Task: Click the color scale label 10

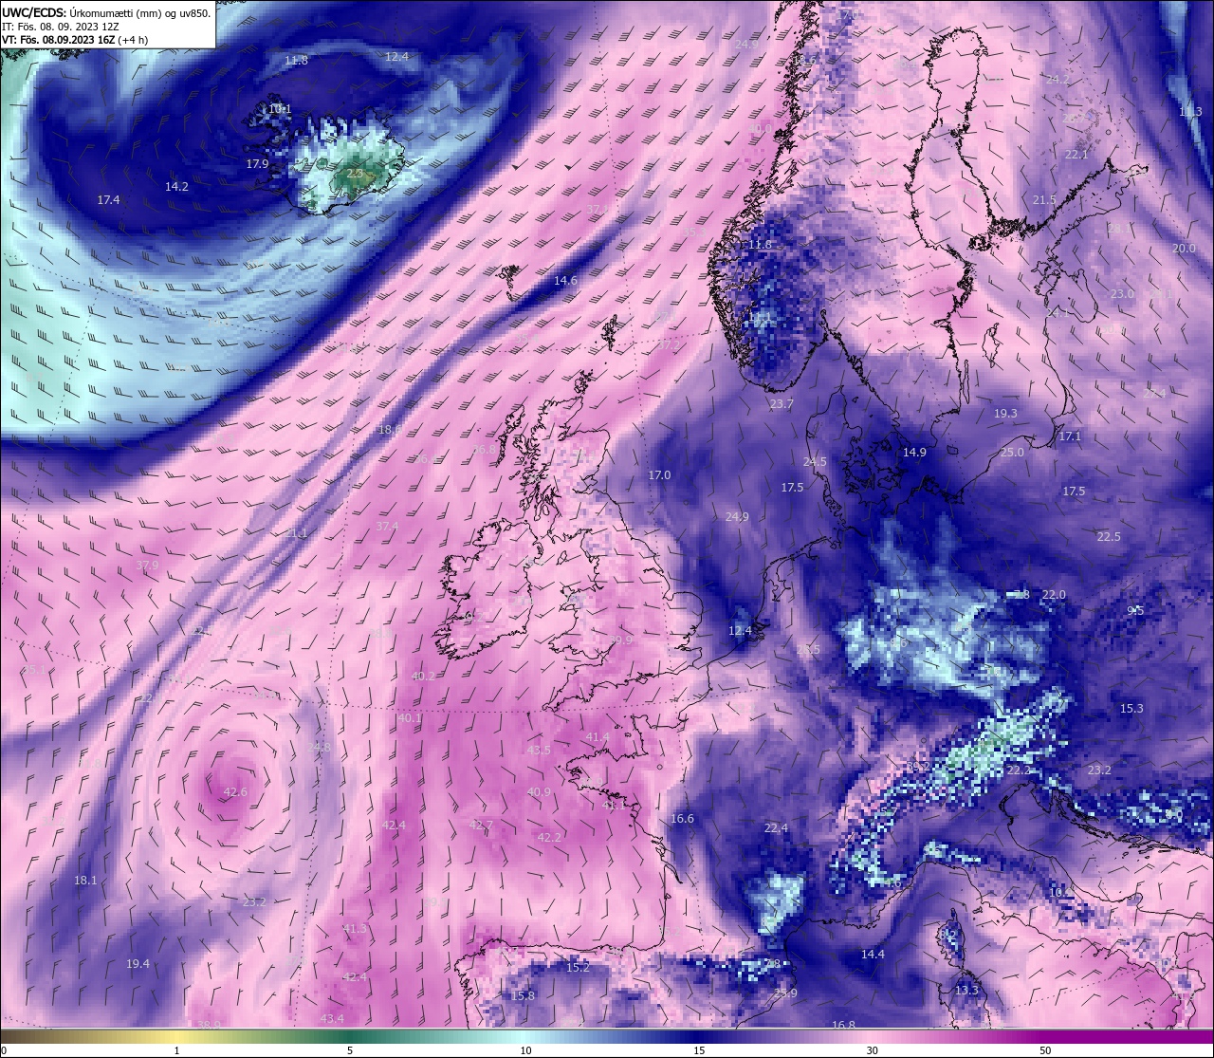Action: 525,1050
